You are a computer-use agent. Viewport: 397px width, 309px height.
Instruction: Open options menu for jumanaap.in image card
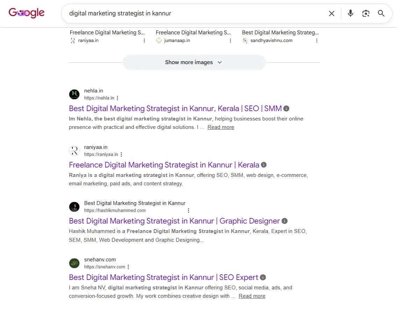230,41
